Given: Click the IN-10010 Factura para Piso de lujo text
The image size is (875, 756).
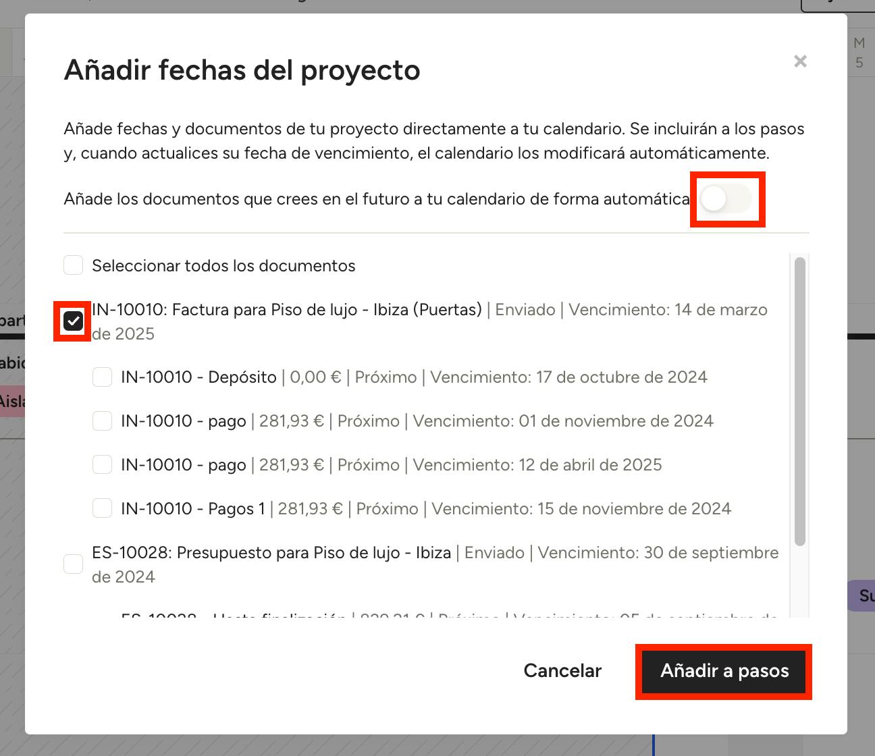Looking at the screenshot, I should 287,310.
